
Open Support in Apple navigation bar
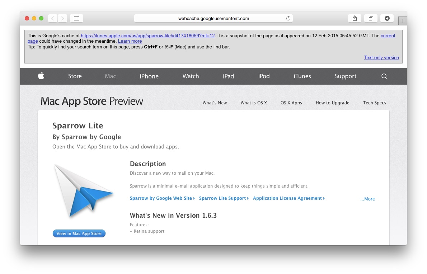click(346, 76)
